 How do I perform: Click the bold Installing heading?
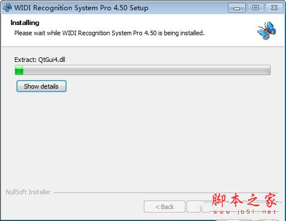click(25, 23)
